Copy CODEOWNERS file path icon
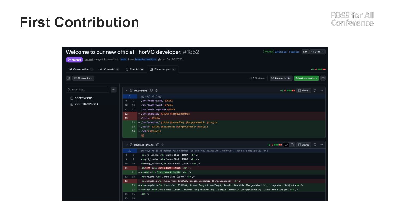Viewport: 394px width, 222px height. point(151,90)
